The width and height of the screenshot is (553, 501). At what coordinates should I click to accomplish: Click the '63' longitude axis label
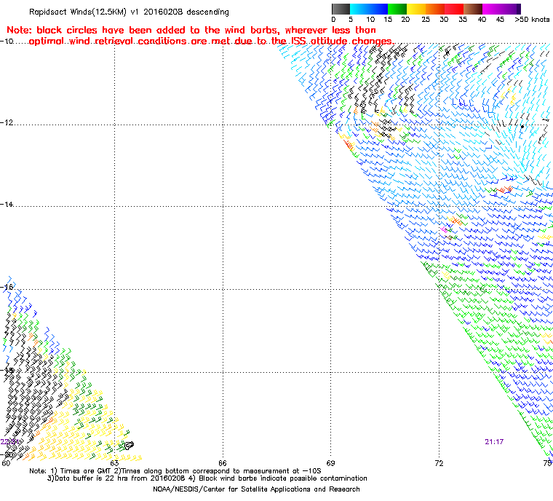[x=114, y=463]
